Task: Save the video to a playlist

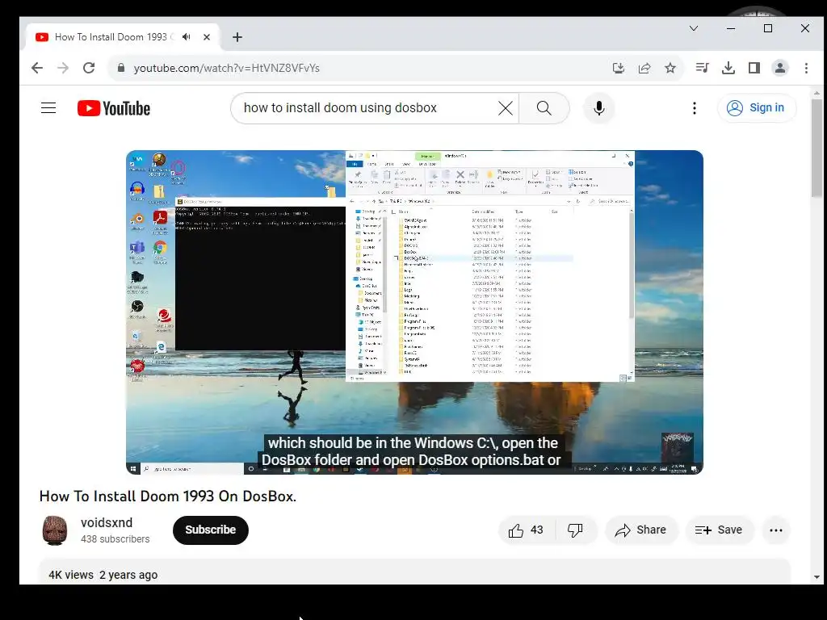Action: click(x=719, y=530)
